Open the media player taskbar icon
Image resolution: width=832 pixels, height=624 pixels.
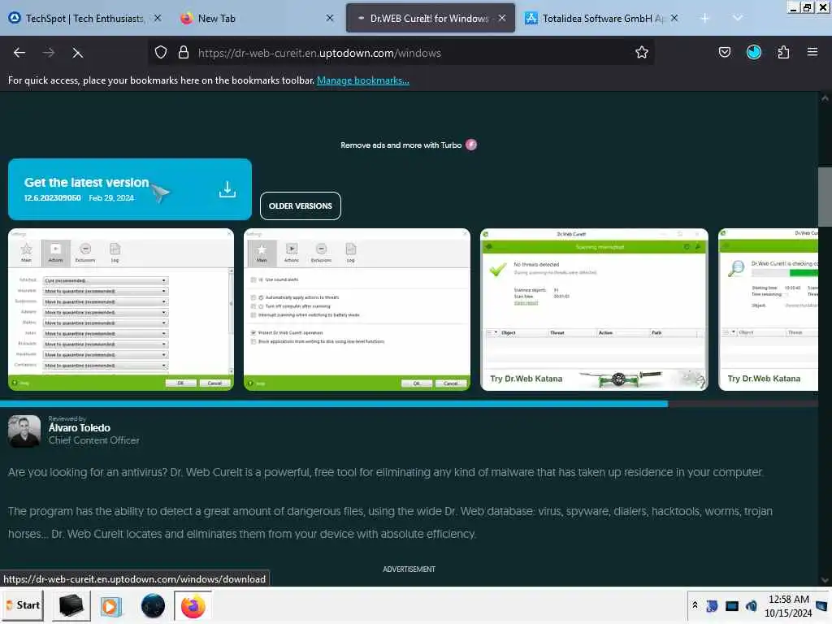(111, 605)
